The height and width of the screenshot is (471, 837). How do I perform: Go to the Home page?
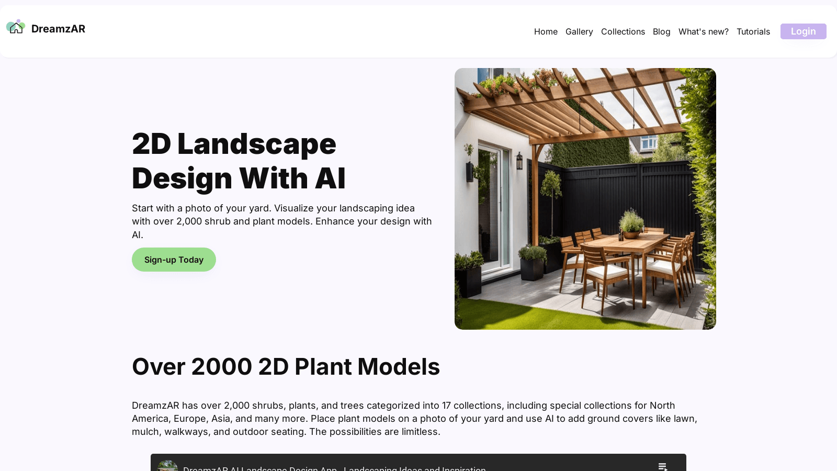click(546, 31)
